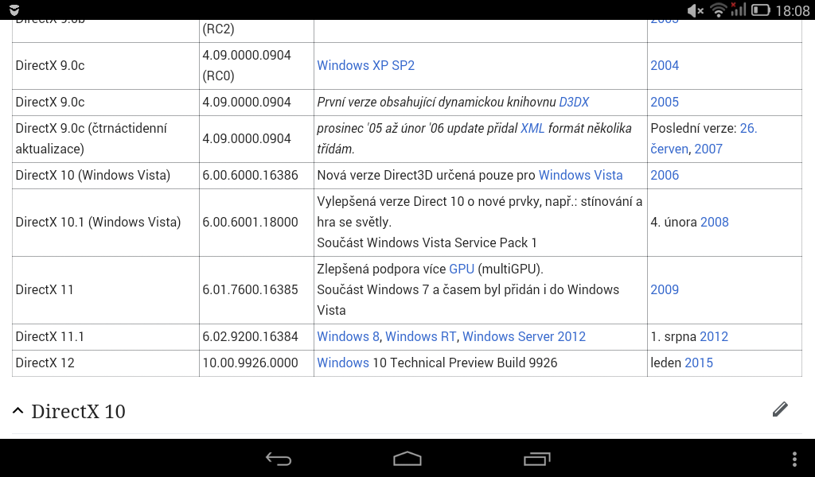Open the Windows link in DirectX 12 row
This screenshot has width=815, height=477.
tap(343, 363)
